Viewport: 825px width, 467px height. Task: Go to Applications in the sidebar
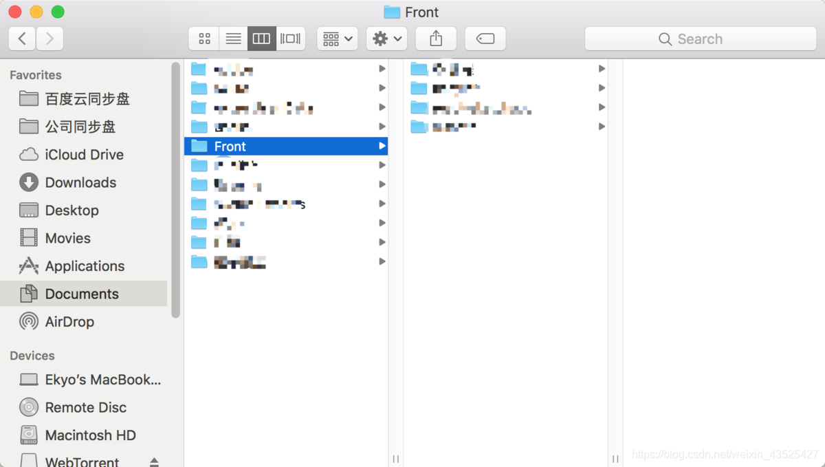84,266
